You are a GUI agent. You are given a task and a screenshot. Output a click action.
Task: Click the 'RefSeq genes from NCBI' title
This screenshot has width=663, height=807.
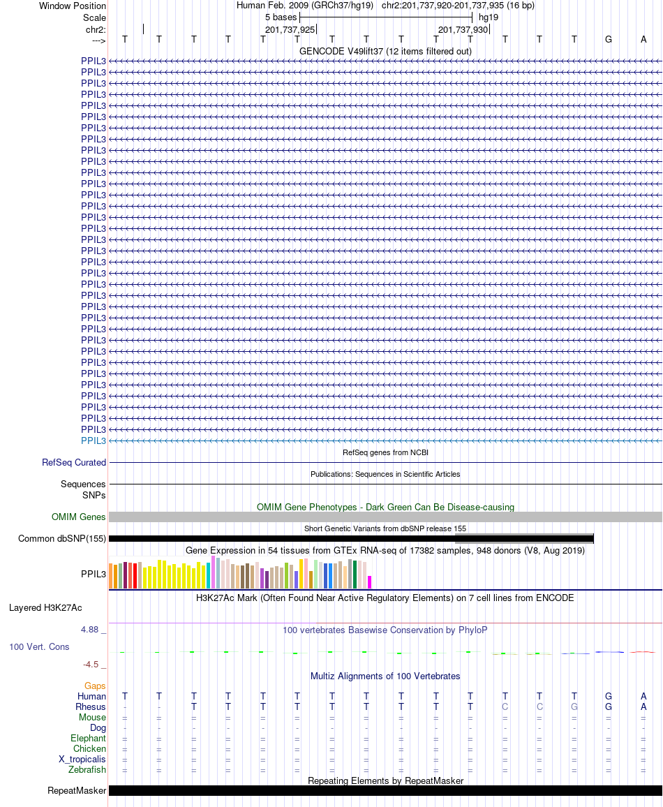coord(385,452)
